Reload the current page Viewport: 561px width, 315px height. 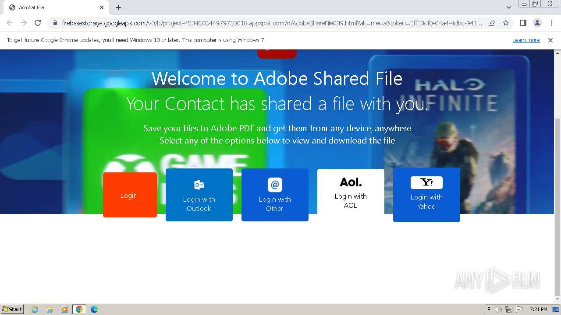point(38,23)
